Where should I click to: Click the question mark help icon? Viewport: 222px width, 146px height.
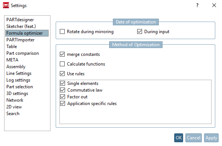click(x=197, y=5)
